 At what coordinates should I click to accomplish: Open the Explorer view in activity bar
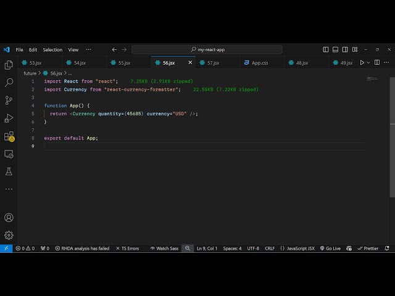[x=9, y=65]
